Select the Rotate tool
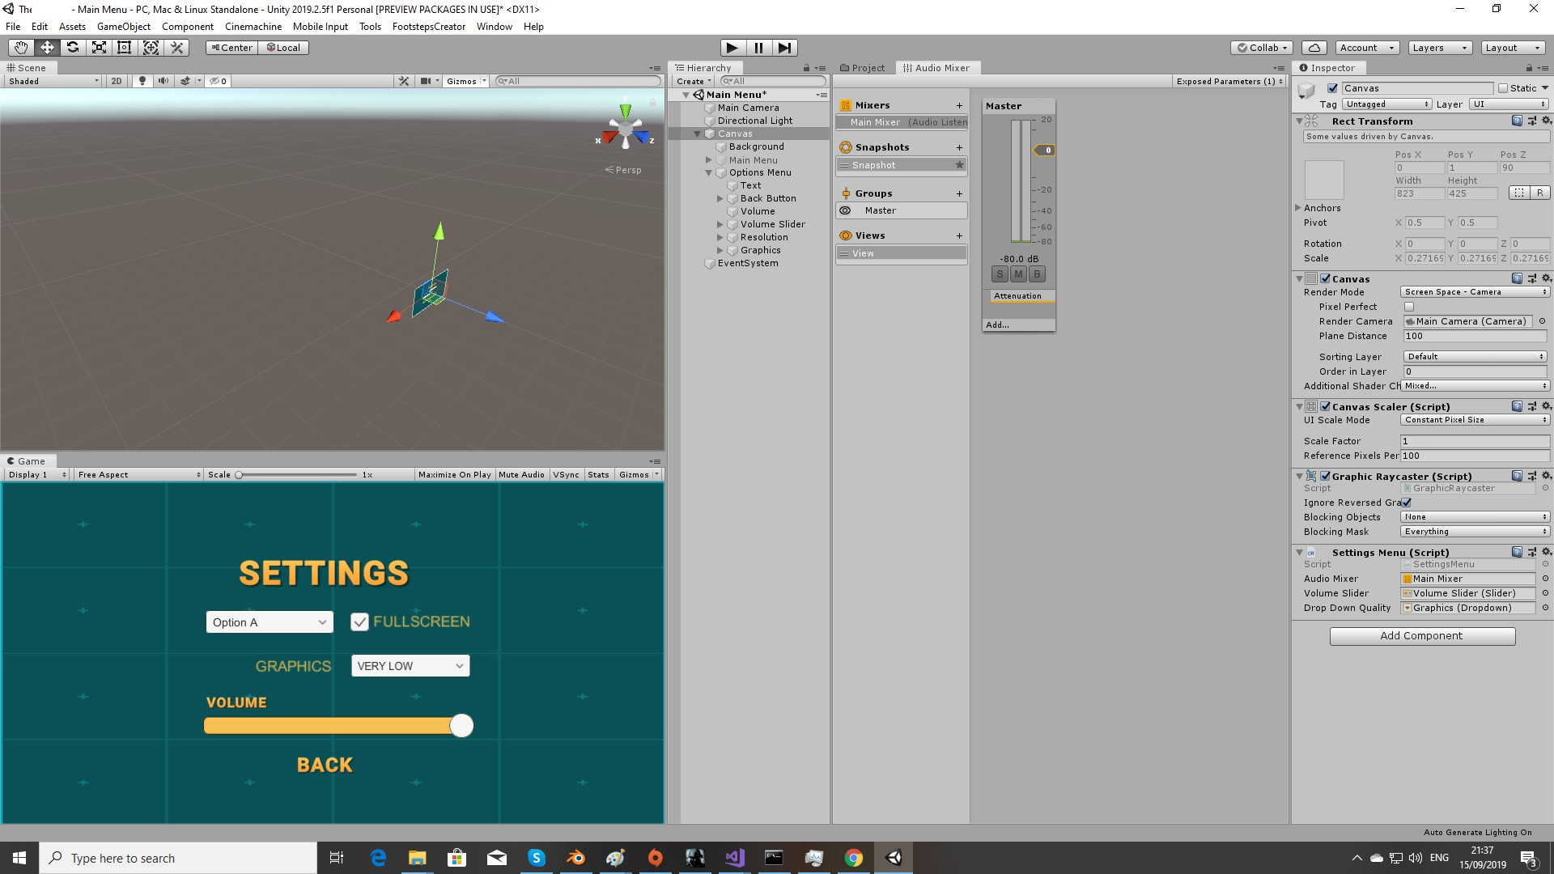 tap(73, 48)
